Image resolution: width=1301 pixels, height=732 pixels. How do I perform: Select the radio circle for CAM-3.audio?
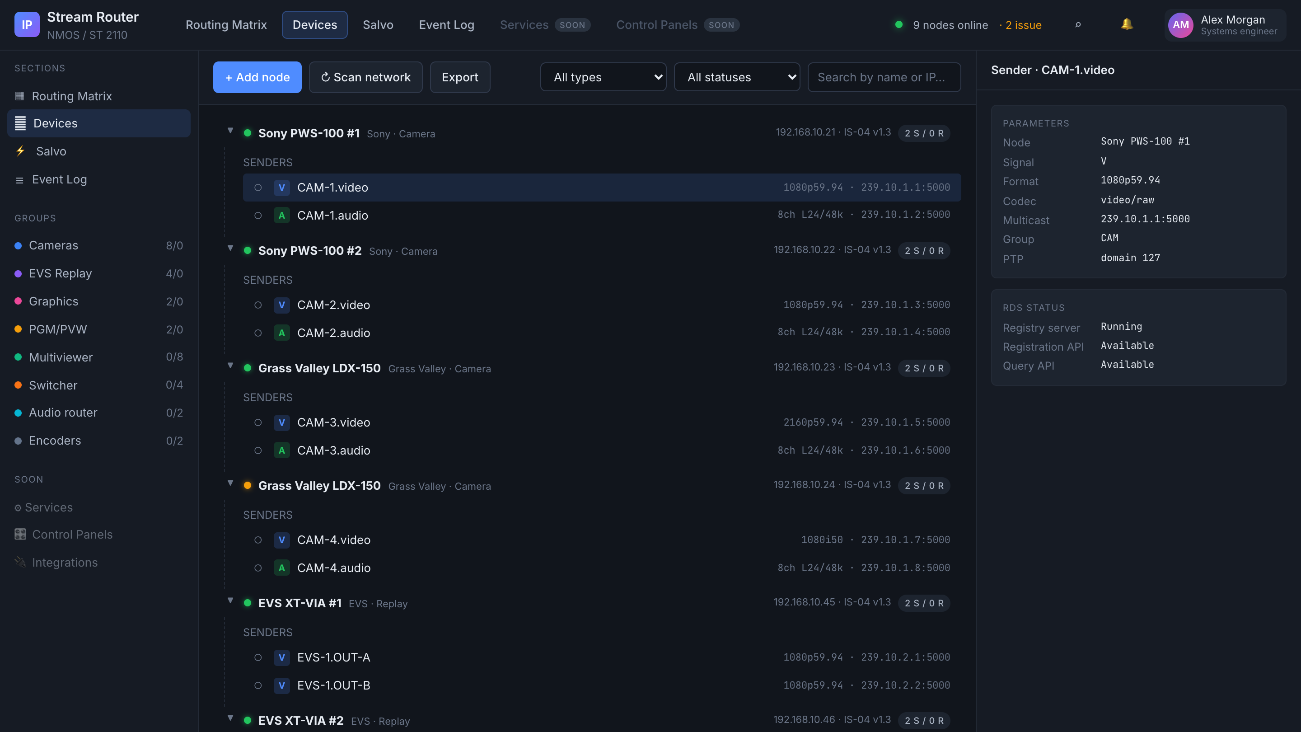coord(258,450)
